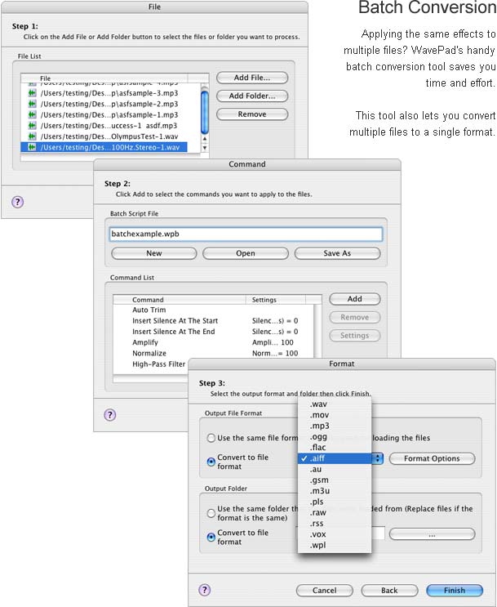The image size is (497, 607).
Task: Click the file list scroll down arrow
Action: pos(205,148)
